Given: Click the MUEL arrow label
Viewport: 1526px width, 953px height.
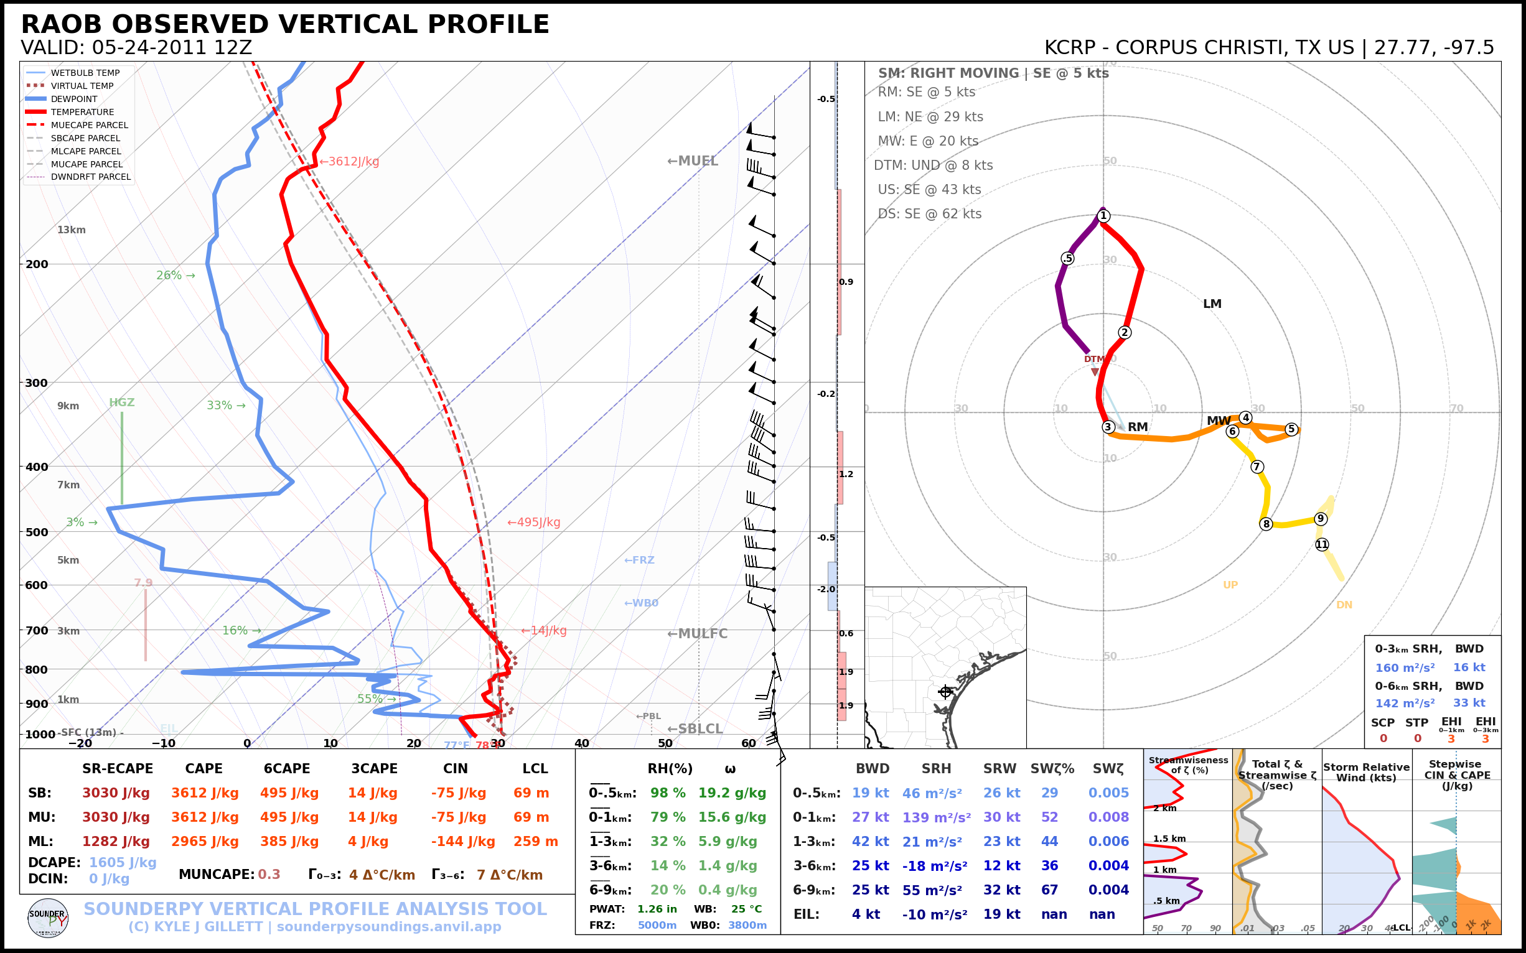Looking at the screenshot, I should (693, 160).
